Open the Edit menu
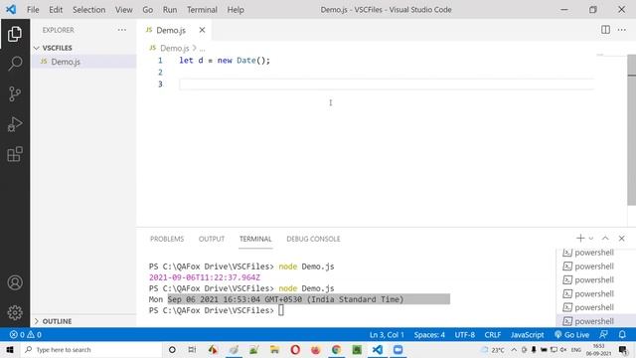This screenshot has height=358, width=636. [x=56, y=9]
